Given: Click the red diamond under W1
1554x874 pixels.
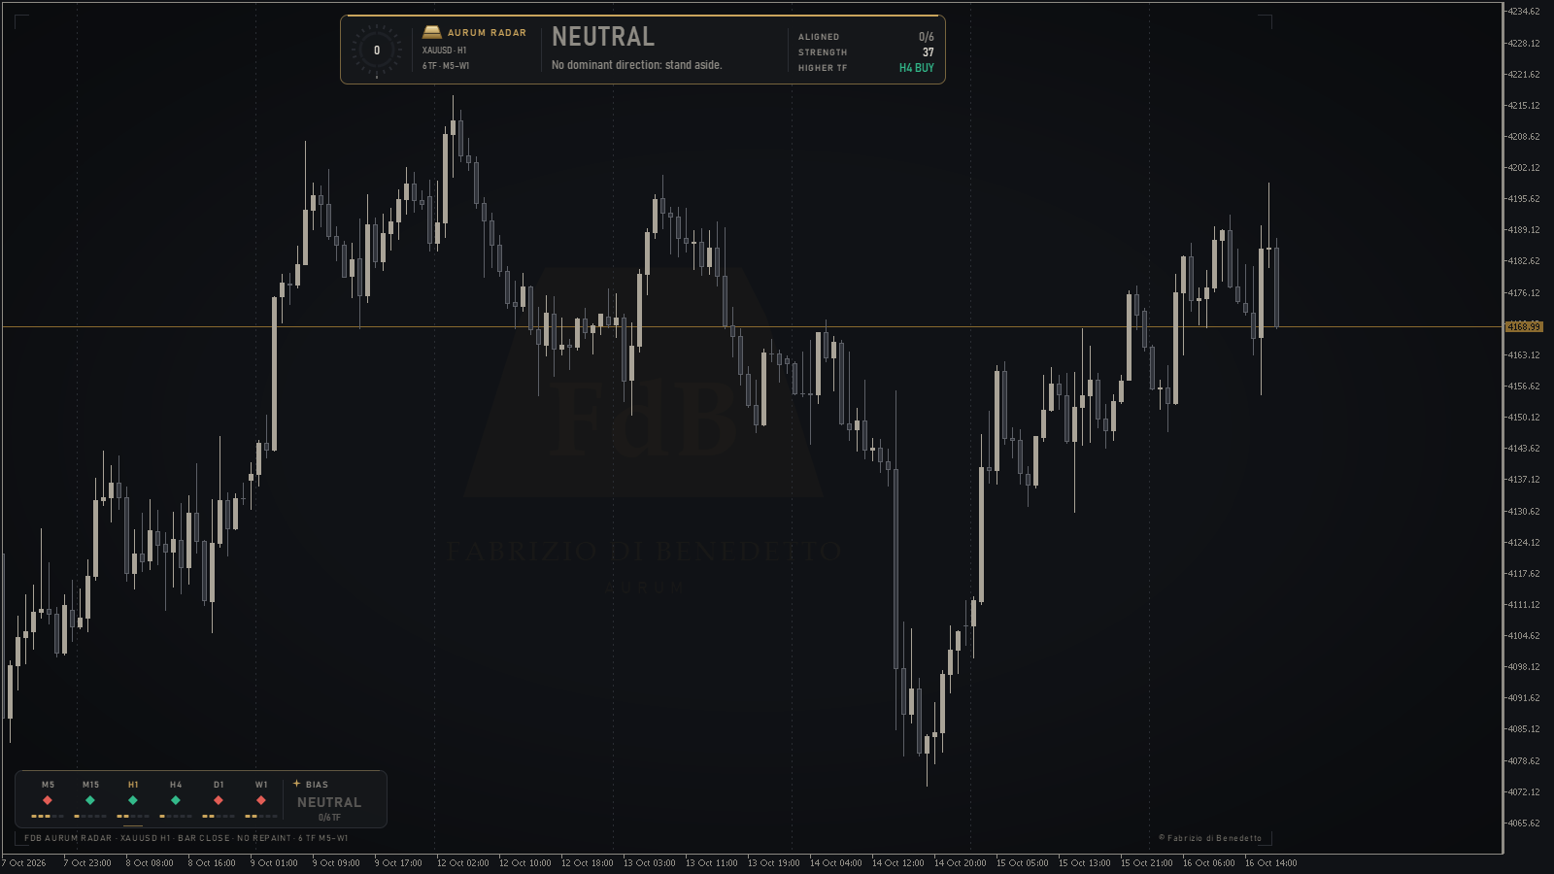Looking at the screenshot, I should point(261,800).
